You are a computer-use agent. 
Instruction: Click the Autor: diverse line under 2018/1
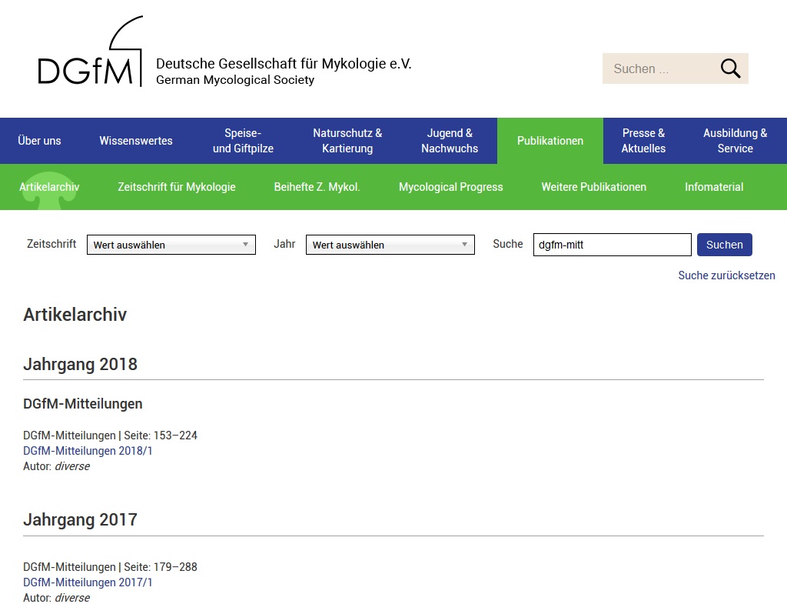coord(57,466)
